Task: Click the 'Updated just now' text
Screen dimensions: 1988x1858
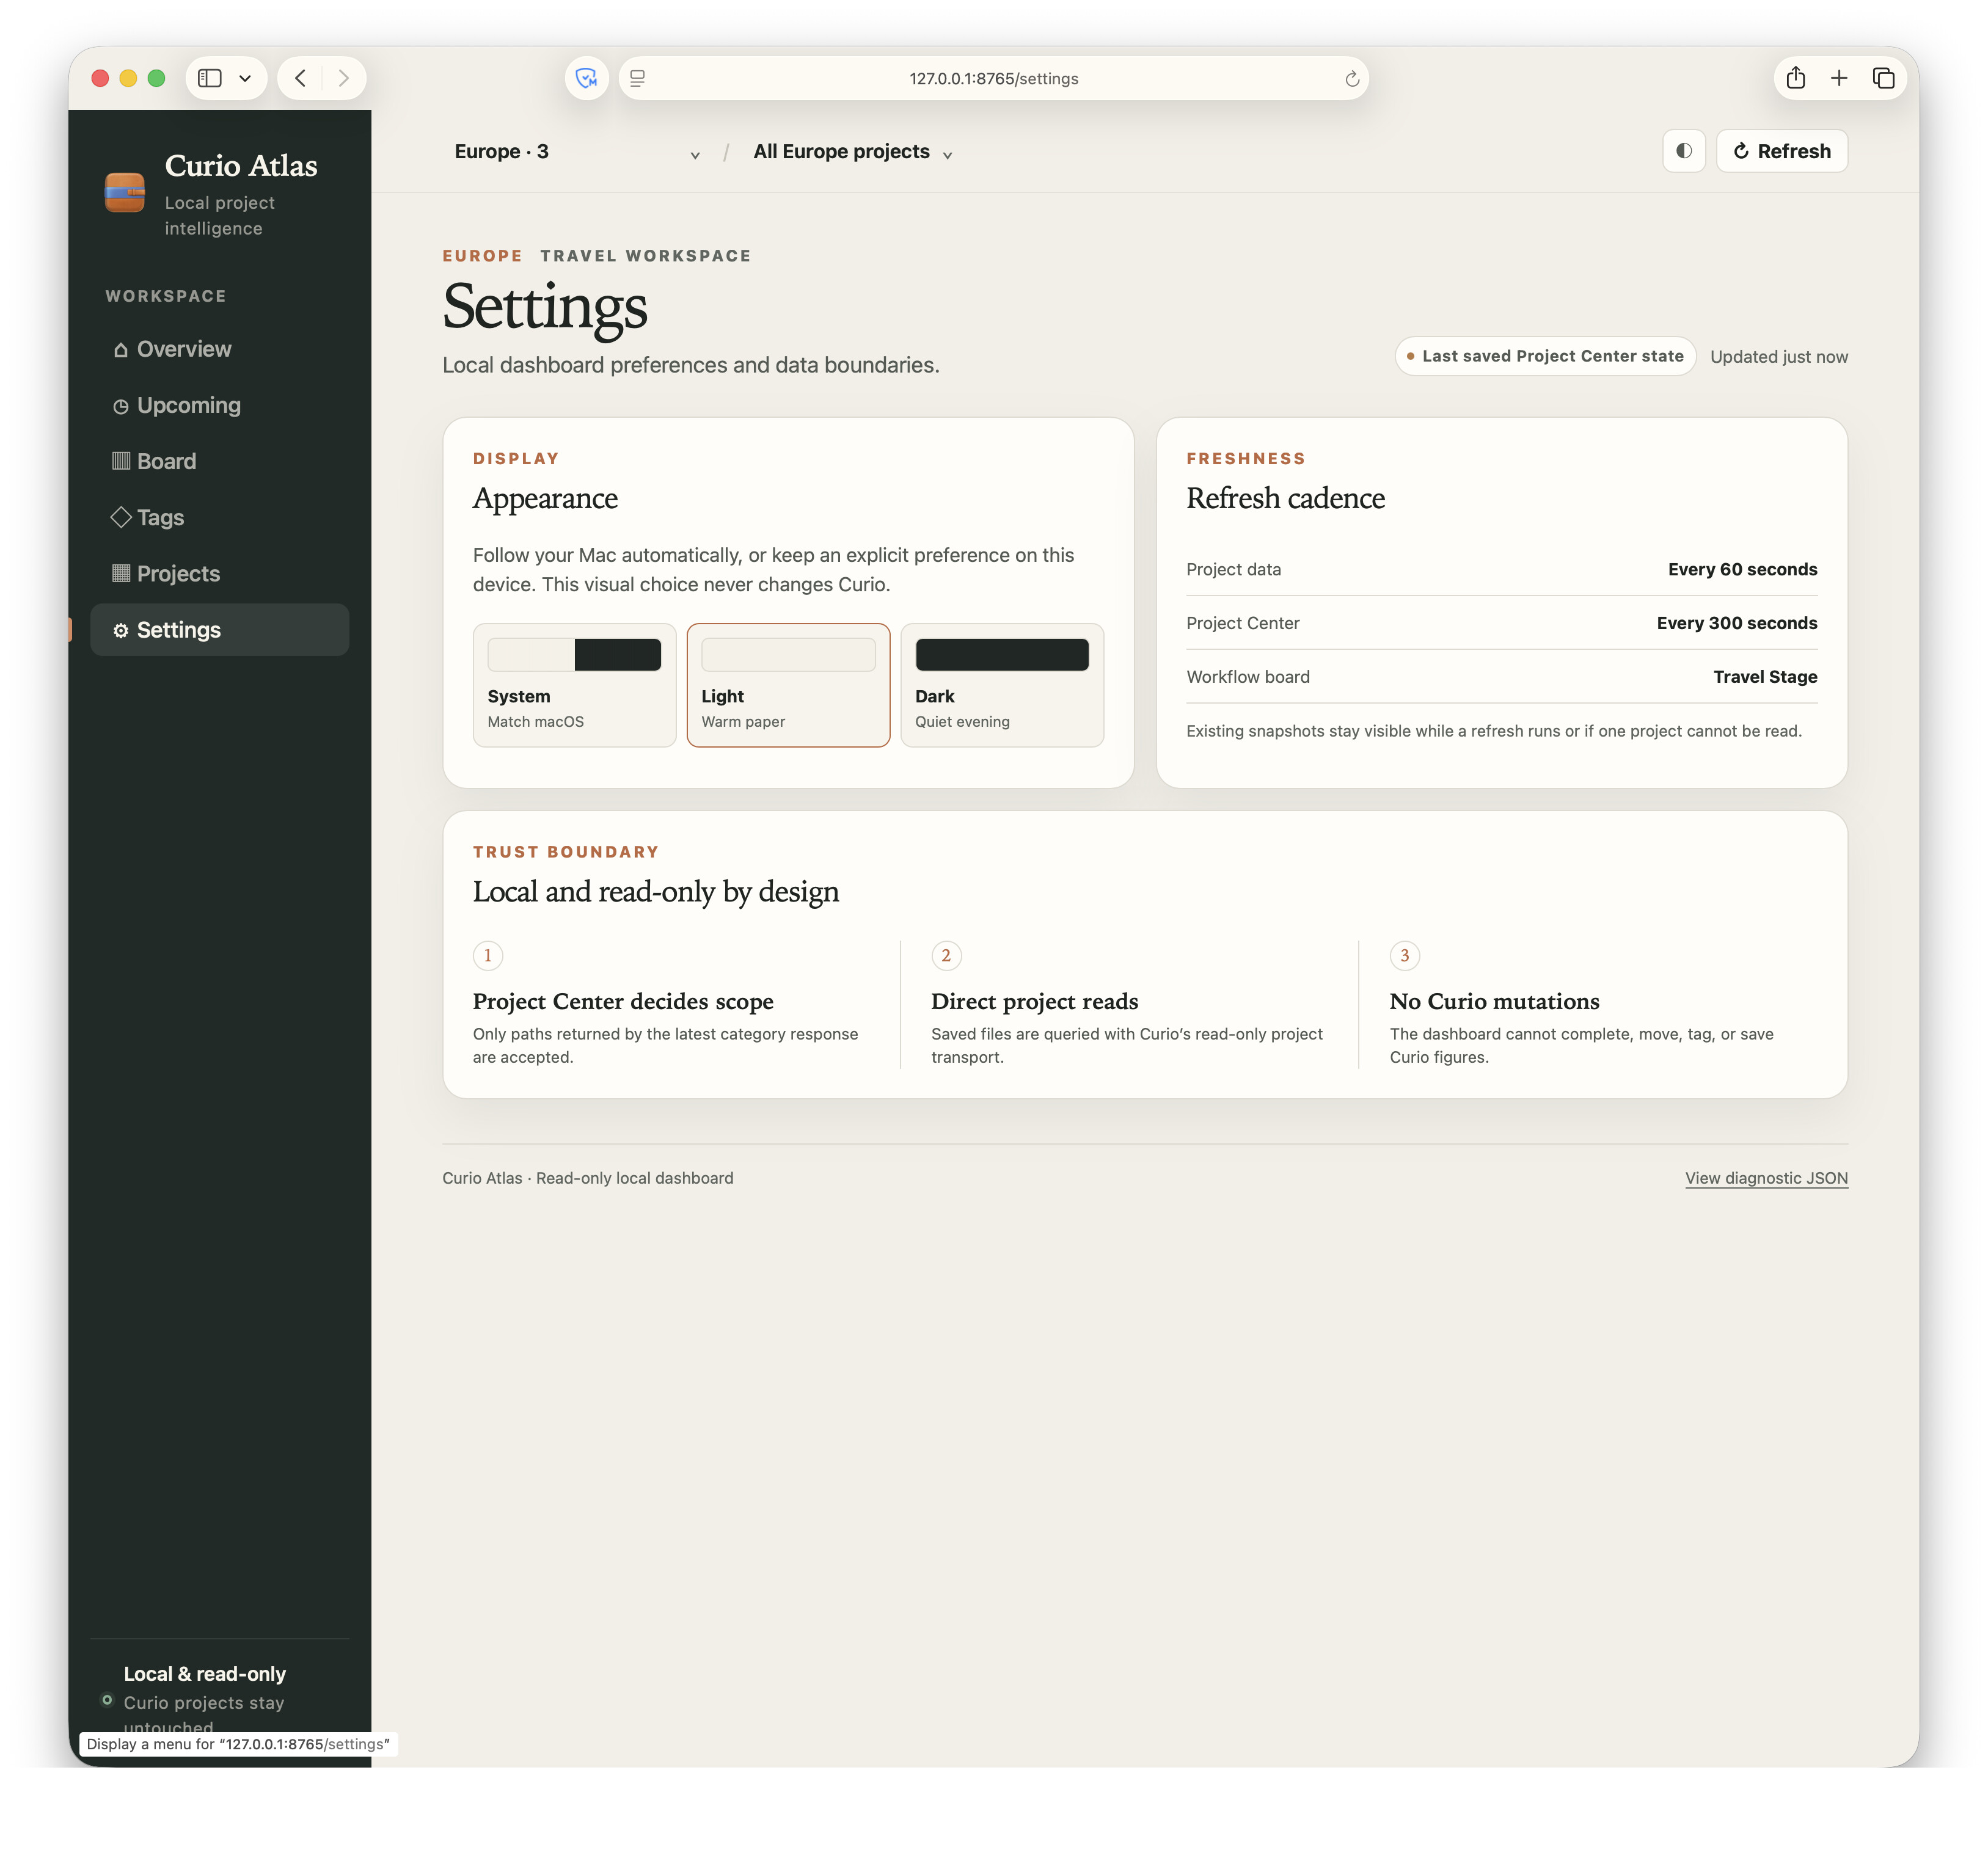Action: coord(1779,357)
